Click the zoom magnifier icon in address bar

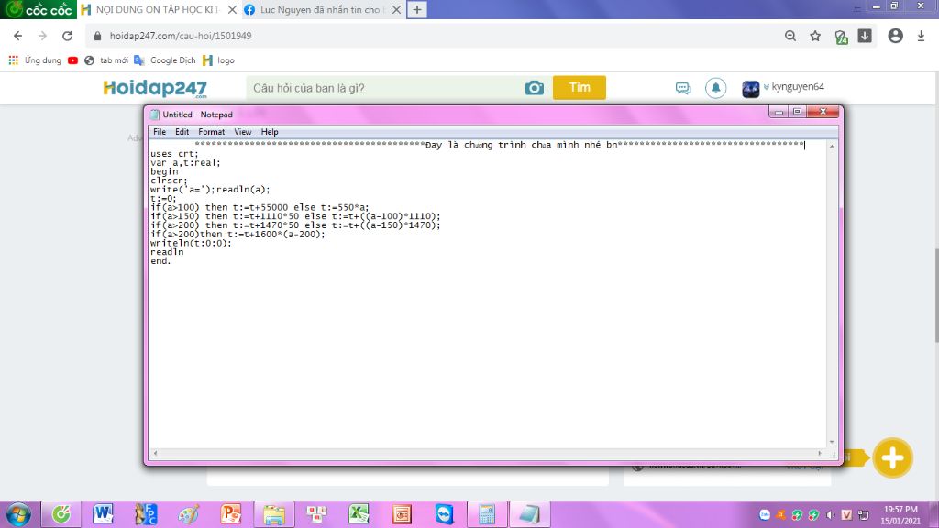coord(790,36)
